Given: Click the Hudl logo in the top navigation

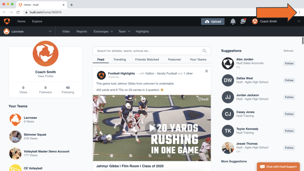Looking at the screenshot, I should [x=7, y=21].
